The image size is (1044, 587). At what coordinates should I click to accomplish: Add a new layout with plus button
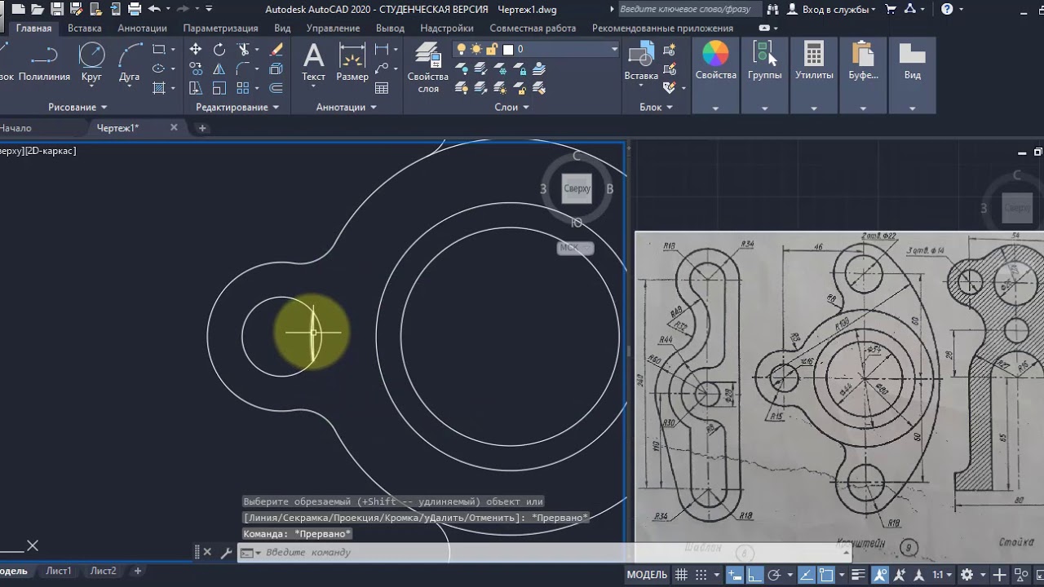tap(138, 571)
